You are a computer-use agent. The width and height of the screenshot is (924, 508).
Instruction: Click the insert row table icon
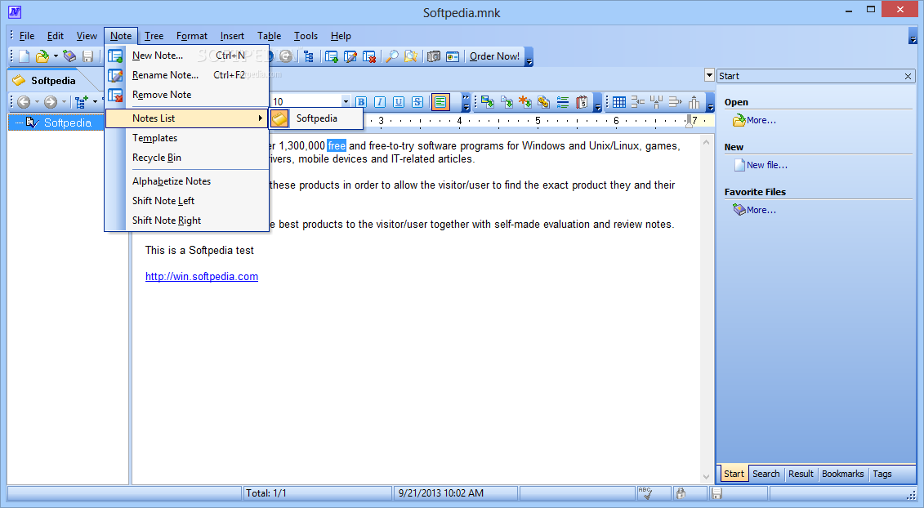tap(637, 102)
